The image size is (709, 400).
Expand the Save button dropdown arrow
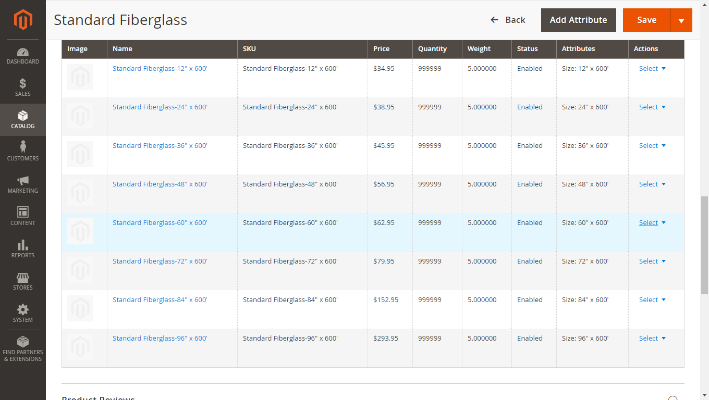(681, 20)
